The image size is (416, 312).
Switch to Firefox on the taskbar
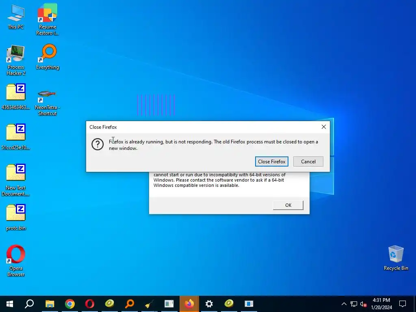(189, 304)
